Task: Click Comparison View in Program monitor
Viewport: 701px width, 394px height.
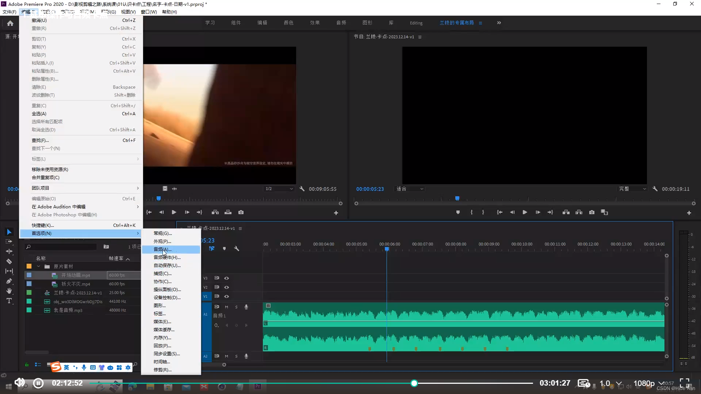Action: [605, 212]
